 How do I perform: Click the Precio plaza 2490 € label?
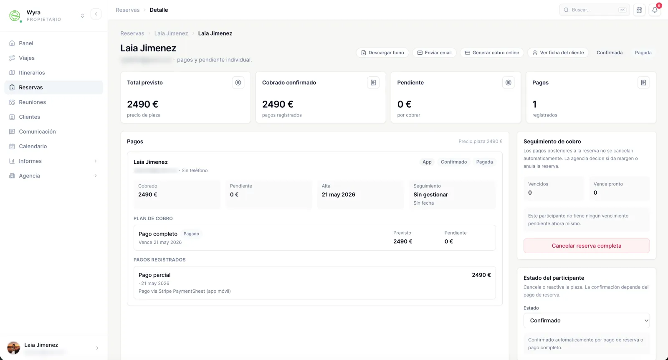(481, 142)
